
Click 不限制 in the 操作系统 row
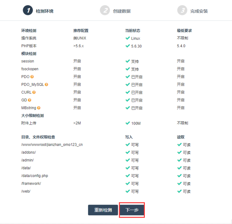coord(183,38)
